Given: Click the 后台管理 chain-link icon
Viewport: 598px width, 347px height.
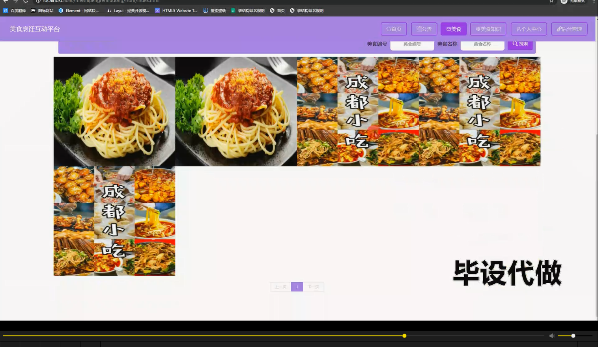Looking at the screenshot, I should [x=559, y=29].
